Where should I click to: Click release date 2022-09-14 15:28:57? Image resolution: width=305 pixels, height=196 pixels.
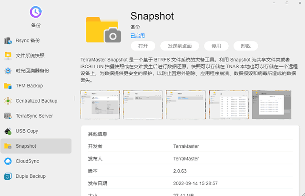pyautogui.click(x=195, y=183)
